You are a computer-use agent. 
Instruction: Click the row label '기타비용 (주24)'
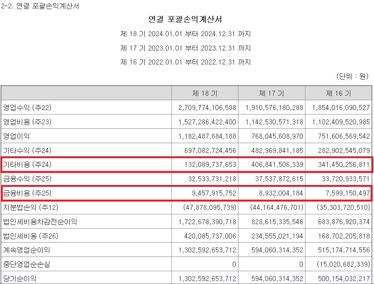pos(27,164)
